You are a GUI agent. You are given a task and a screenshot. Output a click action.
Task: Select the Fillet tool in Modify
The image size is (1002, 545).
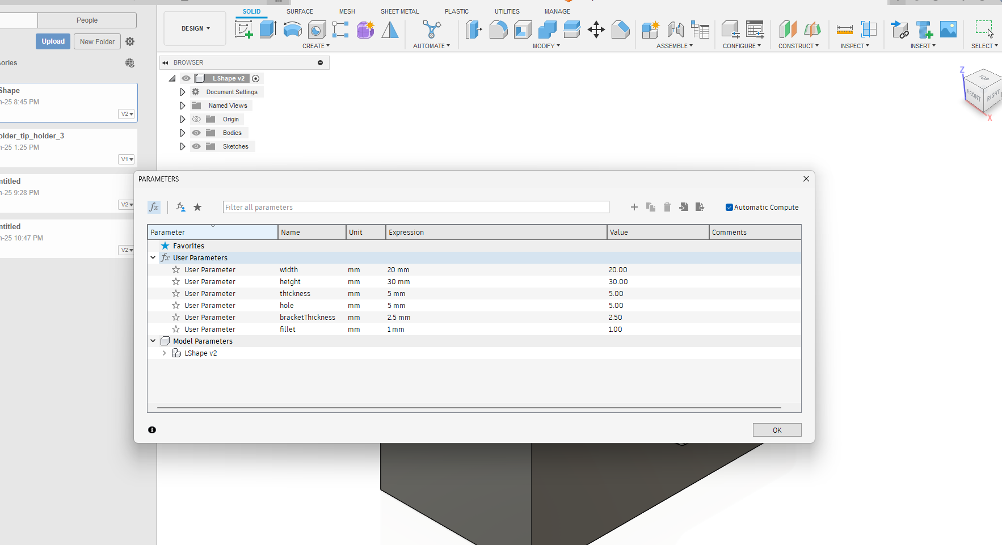498,29
